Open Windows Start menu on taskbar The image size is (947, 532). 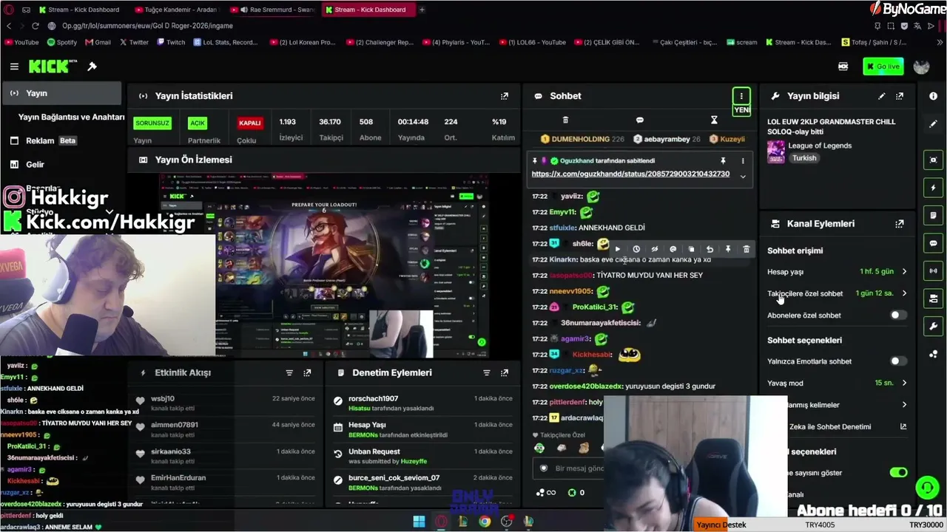pyautogui.click(x=419, y=522)
